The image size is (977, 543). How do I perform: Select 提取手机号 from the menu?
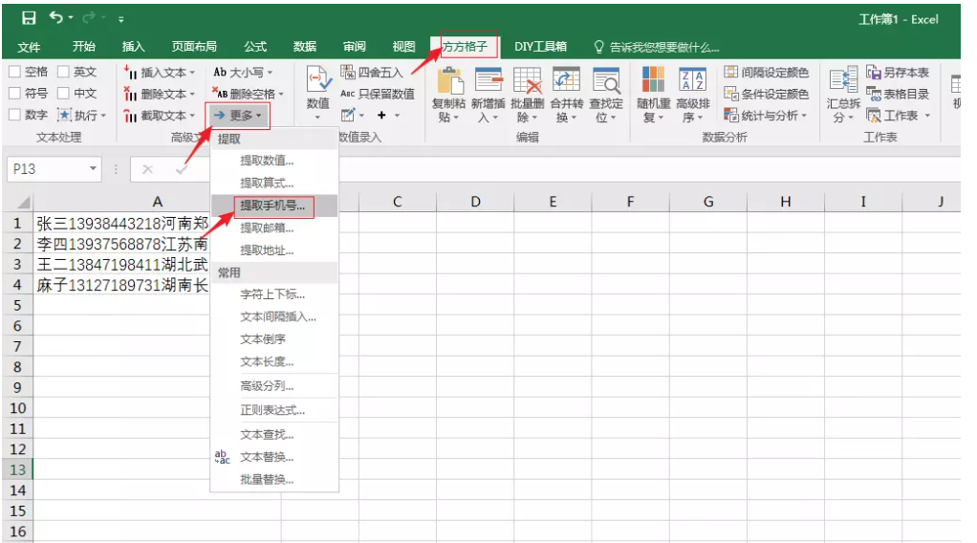[x=272, y=206]
